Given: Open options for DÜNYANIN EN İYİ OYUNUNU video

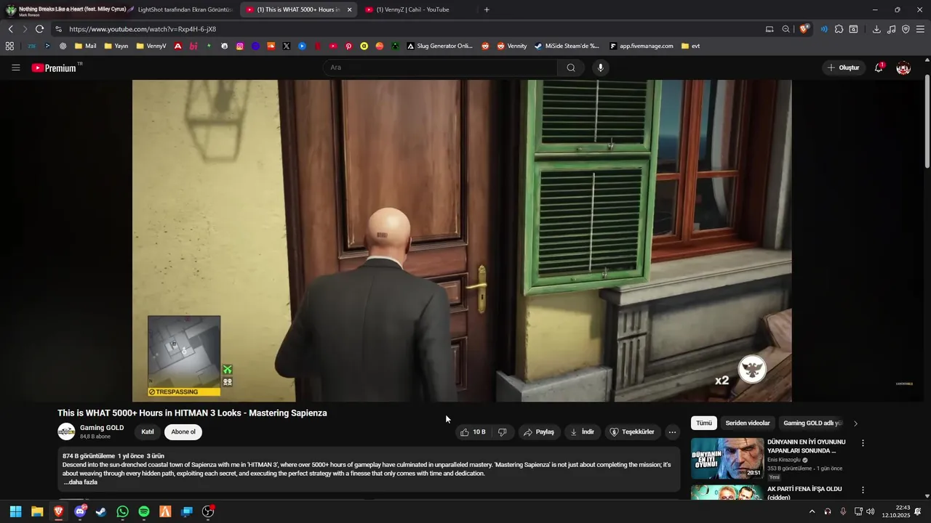Looking at the screenshot, I should pyautogui.click(x=863, y=443).
